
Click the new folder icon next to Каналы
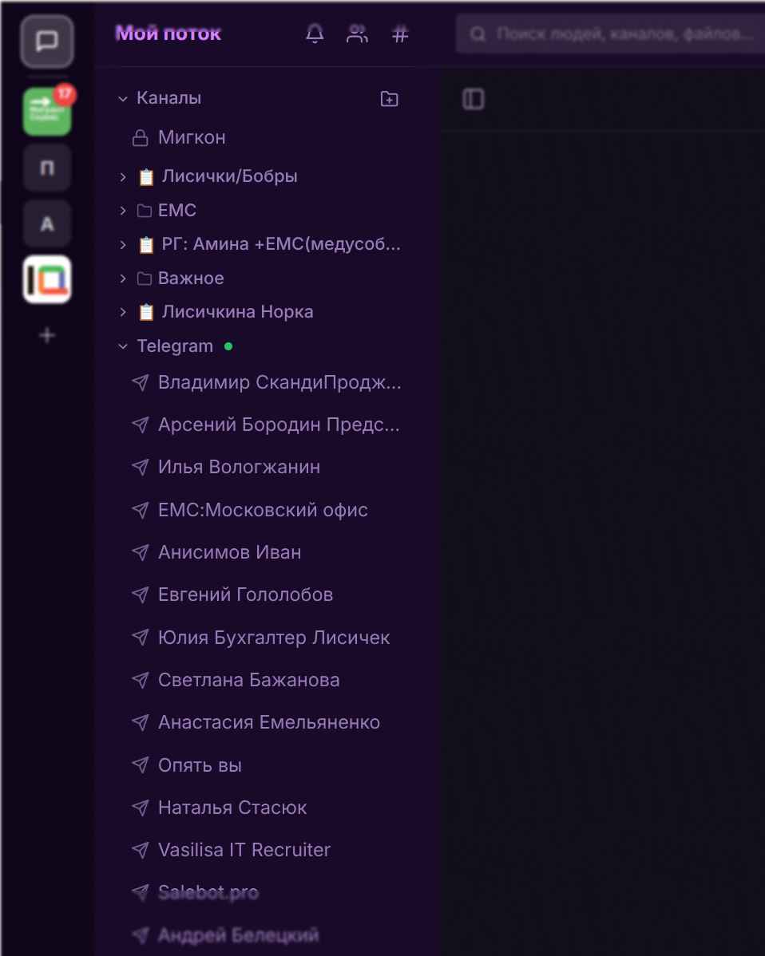(390, 99)
